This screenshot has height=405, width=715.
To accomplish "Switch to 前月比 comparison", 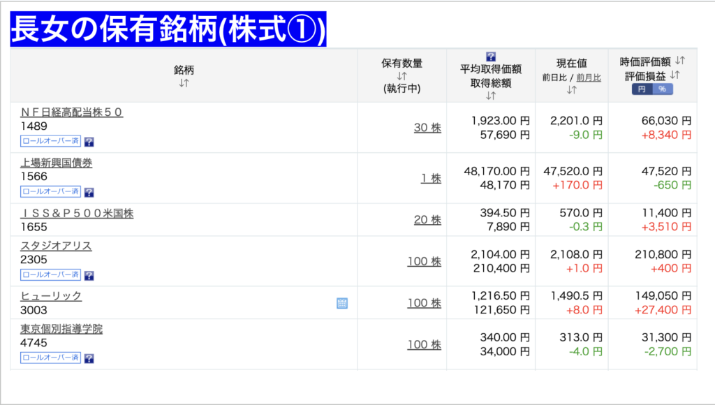I will click(589, 78).
